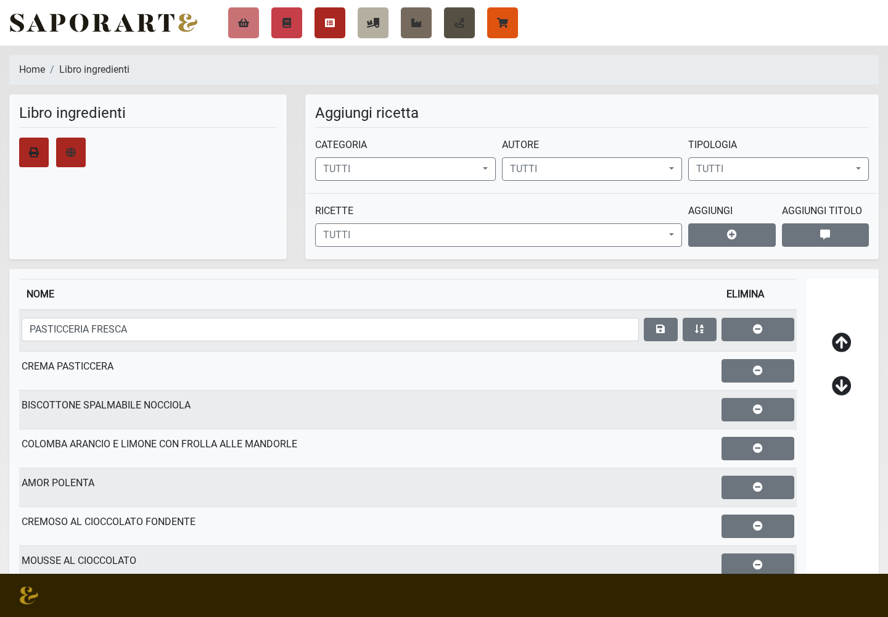
Task: Print the Libro ingredienti
Action: coord(34,152)
